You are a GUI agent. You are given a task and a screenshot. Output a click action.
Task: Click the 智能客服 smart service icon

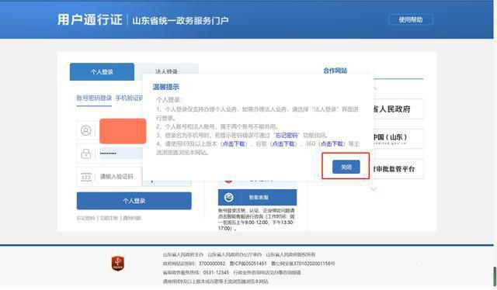tap(229, 197)
